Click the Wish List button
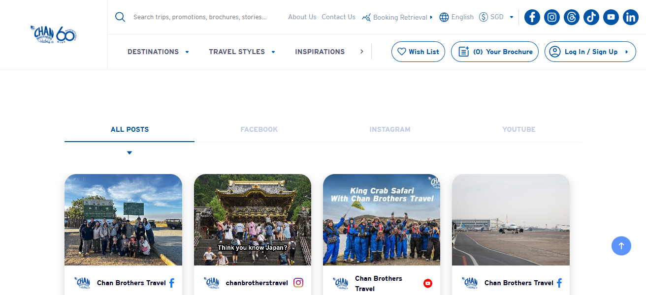The width and height of the screenshot is (646, 295). (x=418, y=51)
